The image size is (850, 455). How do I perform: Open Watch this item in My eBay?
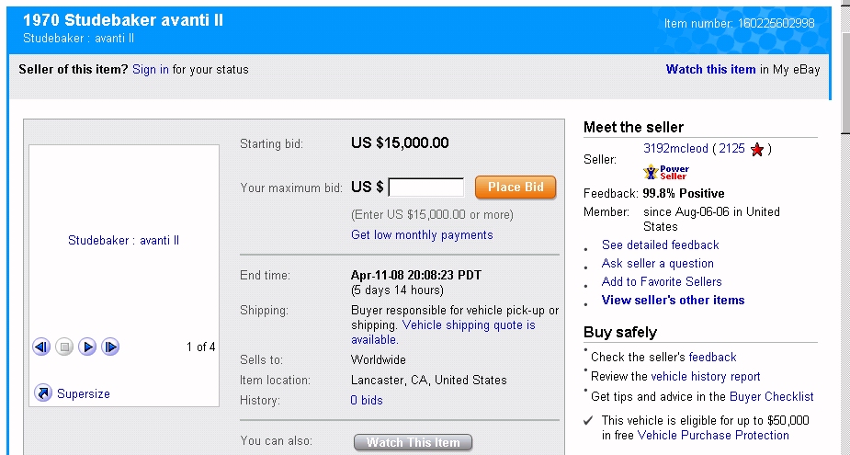710,69
